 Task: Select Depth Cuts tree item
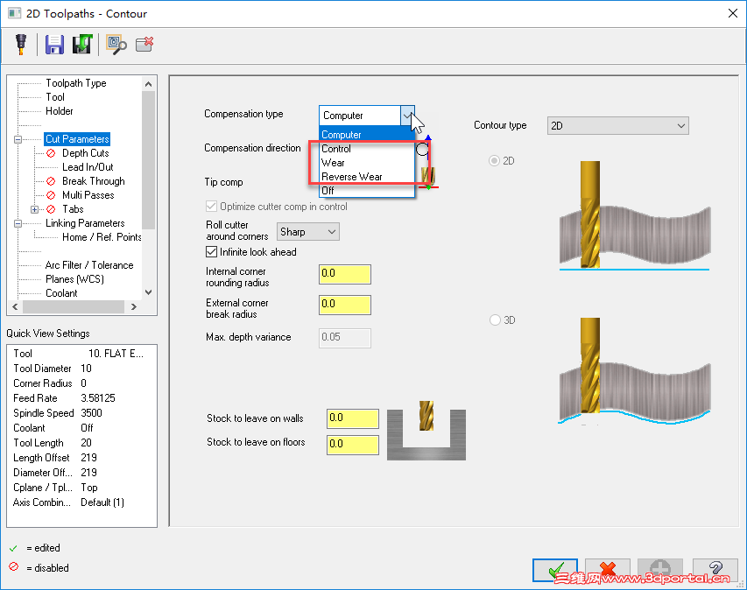pyautogui.click(x=85, y=153)
